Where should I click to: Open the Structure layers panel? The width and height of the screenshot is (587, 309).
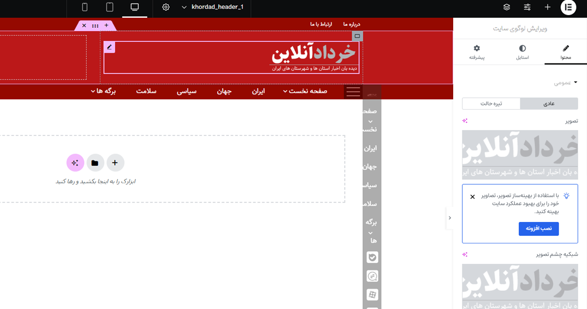click(506, 7)
